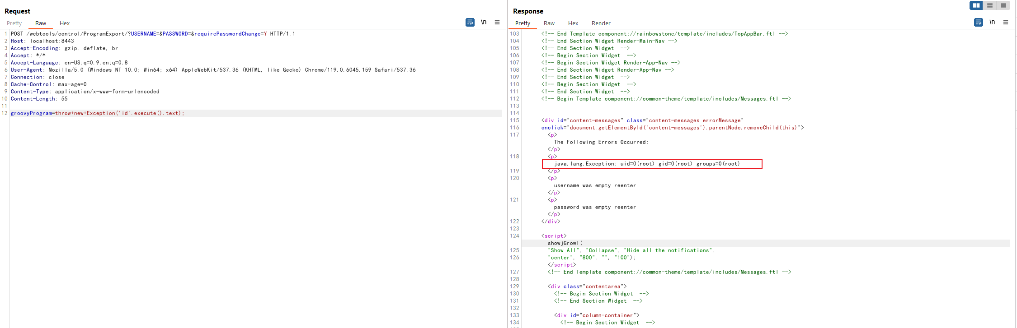The width and height of the screenshot is (1017, 328).
Task: Toggle show non-printable chars (\n) in Response pane
Action: click(x=992, y=22)
